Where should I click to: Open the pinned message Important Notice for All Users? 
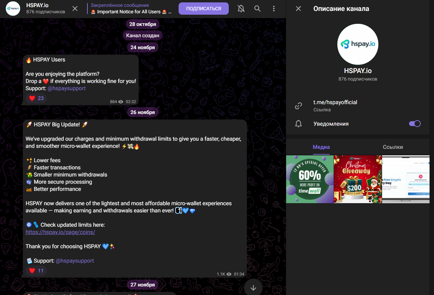pyautogui.click(x=131, y=9)
